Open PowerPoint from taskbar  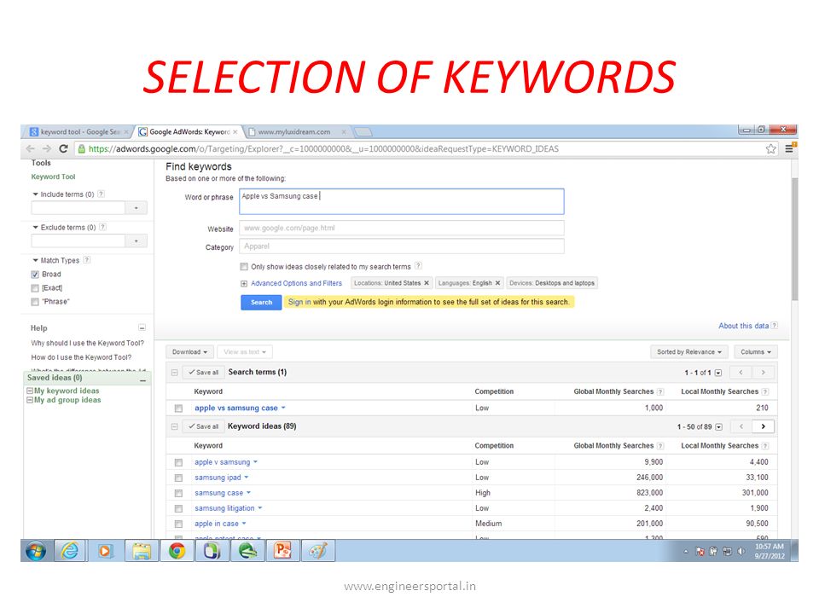coord(283,551)
